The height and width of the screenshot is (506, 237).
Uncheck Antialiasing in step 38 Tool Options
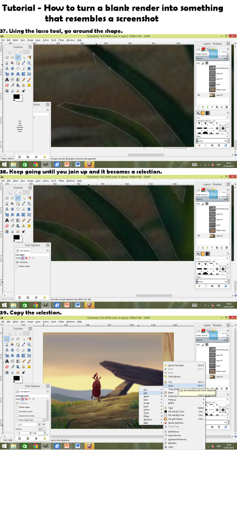point(17,262)
